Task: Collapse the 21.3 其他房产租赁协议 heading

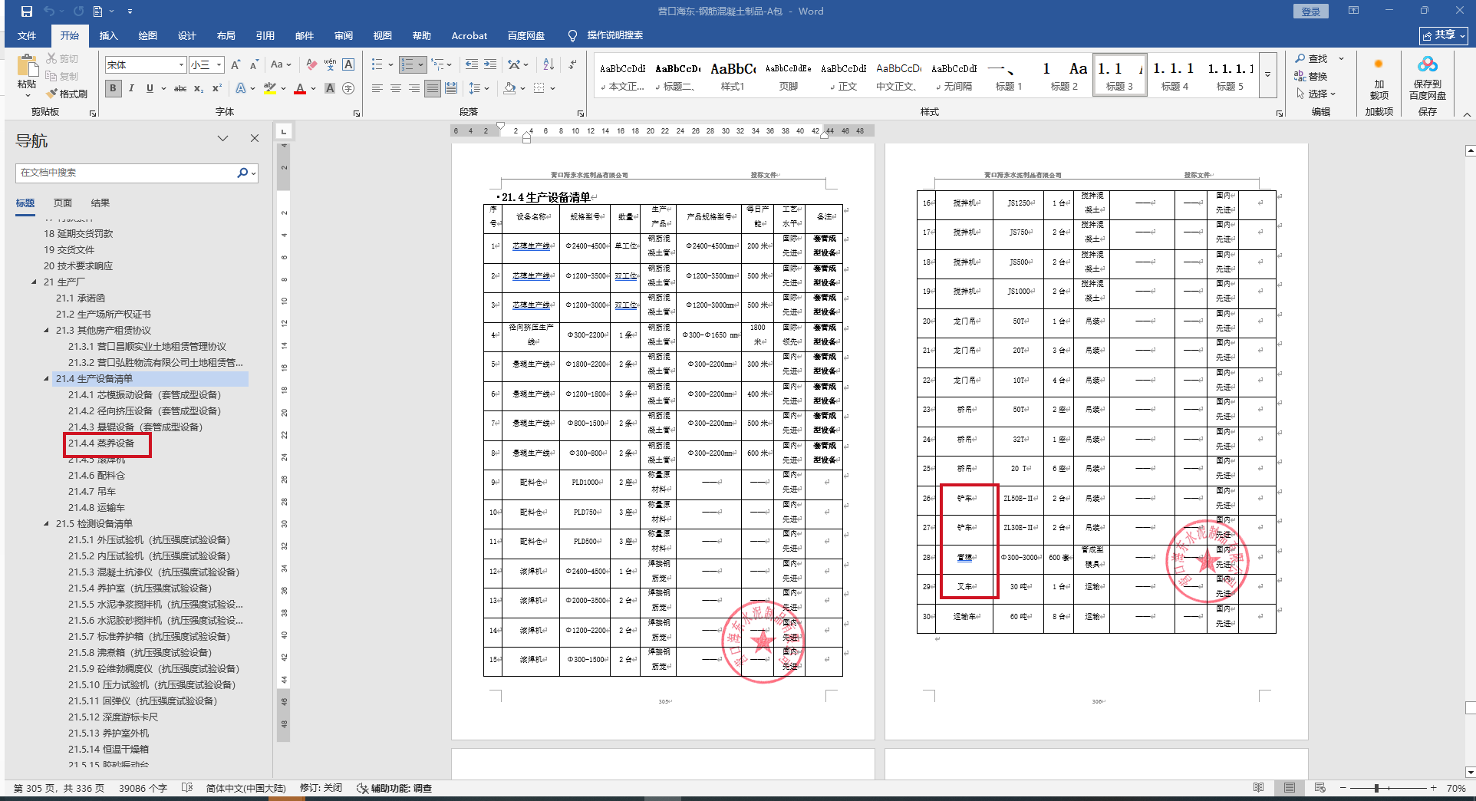Action: click(47, 331)
